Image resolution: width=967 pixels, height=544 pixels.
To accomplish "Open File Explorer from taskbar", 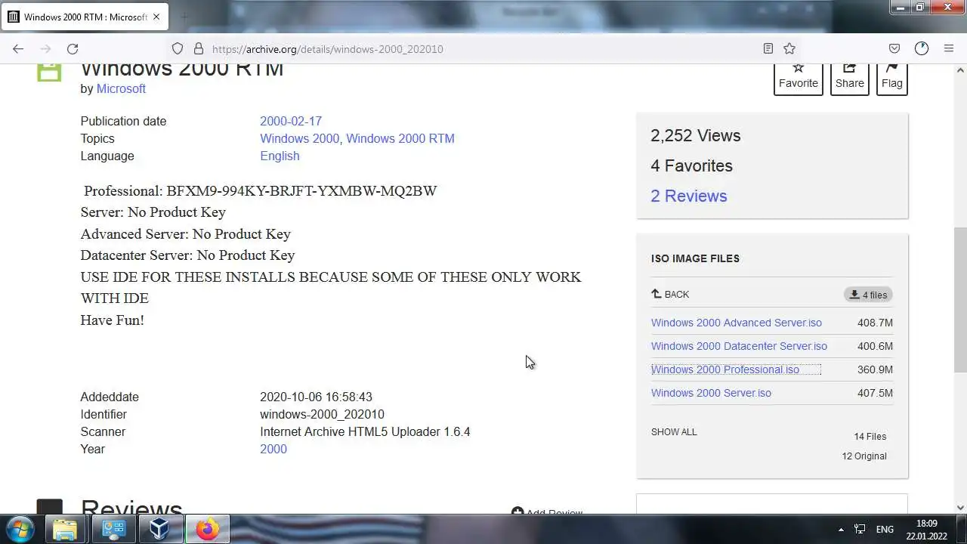I will click(x=66, y=529).
